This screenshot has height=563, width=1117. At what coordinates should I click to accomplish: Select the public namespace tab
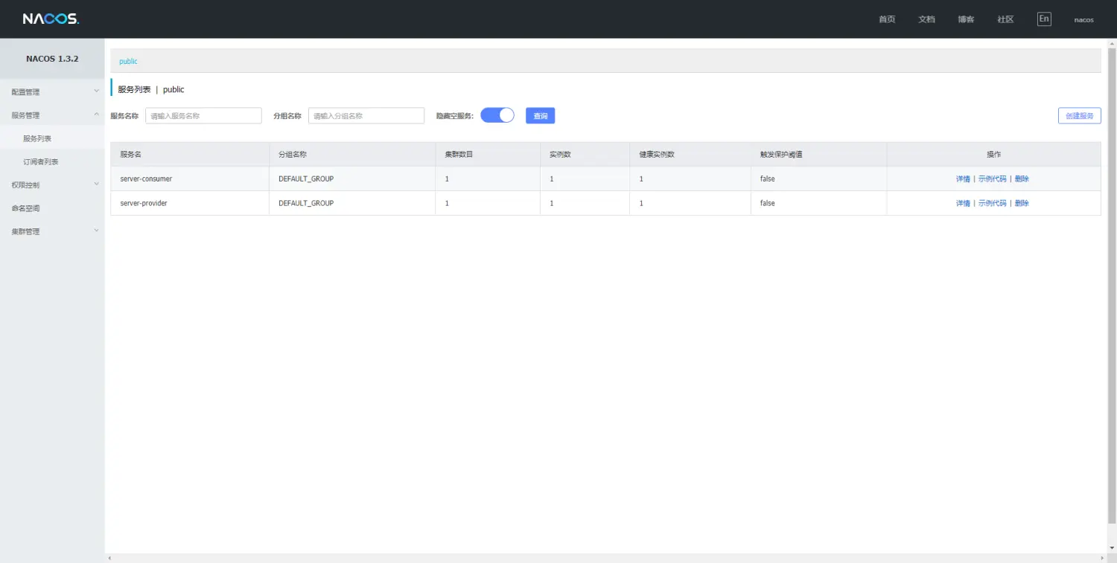[x=128, y=61]
